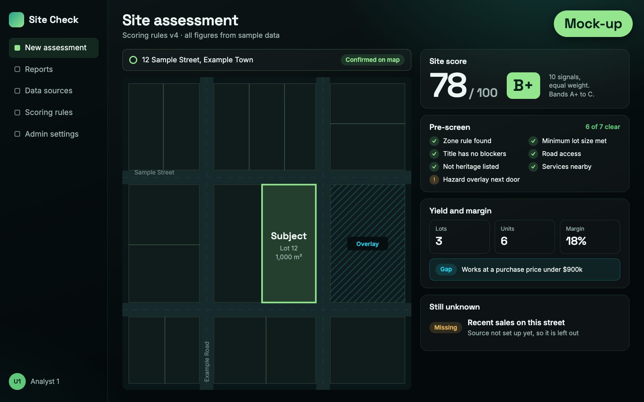This screenshot has height=402, width=644.
Task: Click the warning icon beside Hazard overlay next door
Action: click(434, 180)
